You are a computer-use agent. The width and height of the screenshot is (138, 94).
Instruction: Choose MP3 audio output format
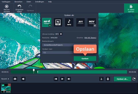(x=69, y=22)
